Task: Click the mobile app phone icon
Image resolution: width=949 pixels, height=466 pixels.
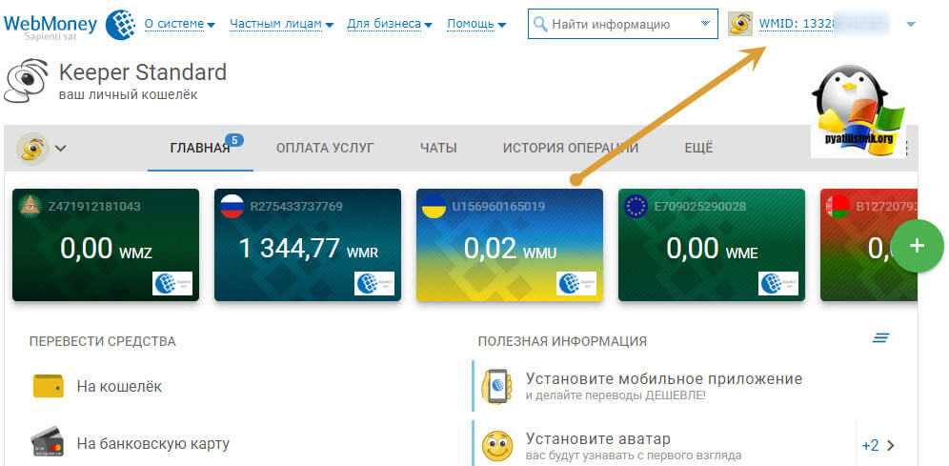Action: [x=495, y=385]
